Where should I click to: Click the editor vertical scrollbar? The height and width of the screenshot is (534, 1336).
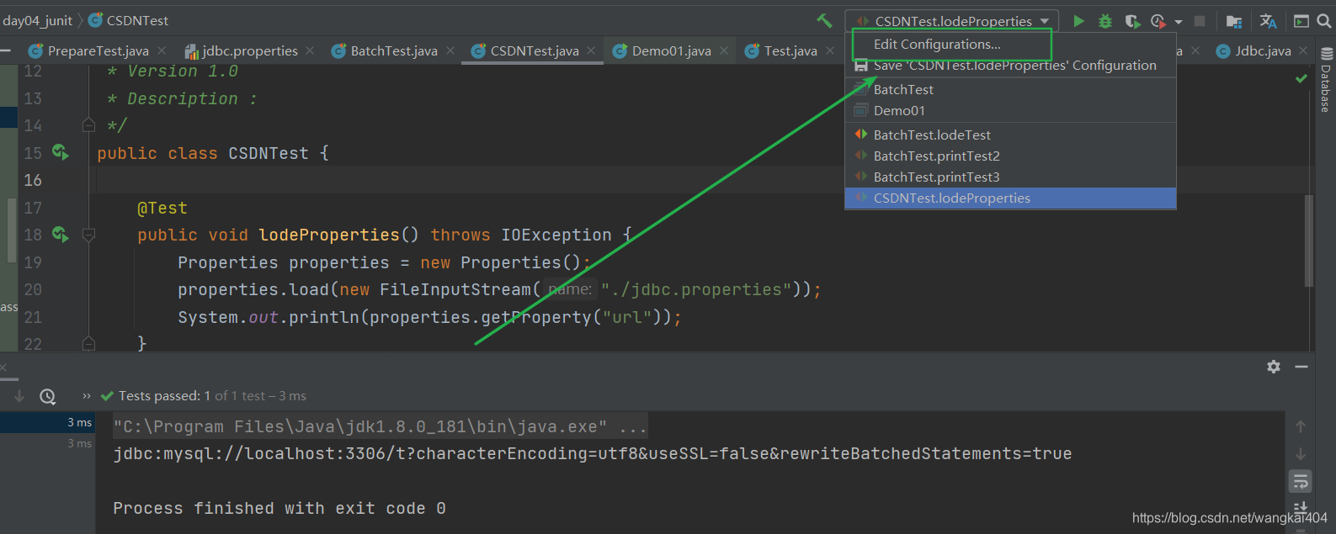click(x=1308, y=241)
